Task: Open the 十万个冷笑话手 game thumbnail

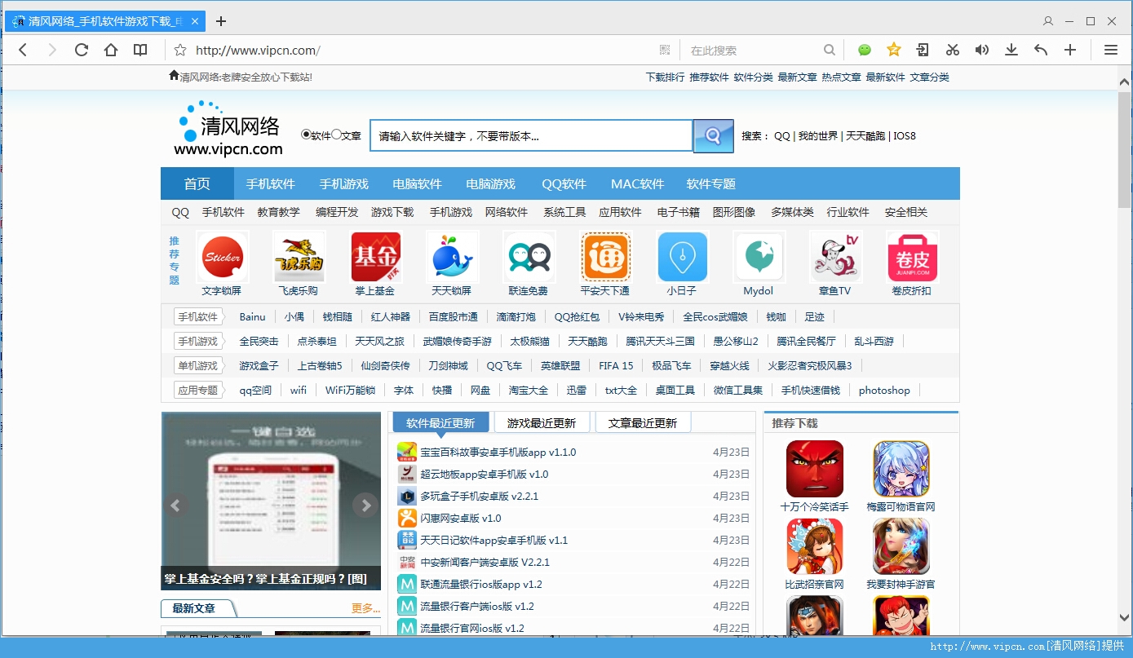Action: click(815, 469)
